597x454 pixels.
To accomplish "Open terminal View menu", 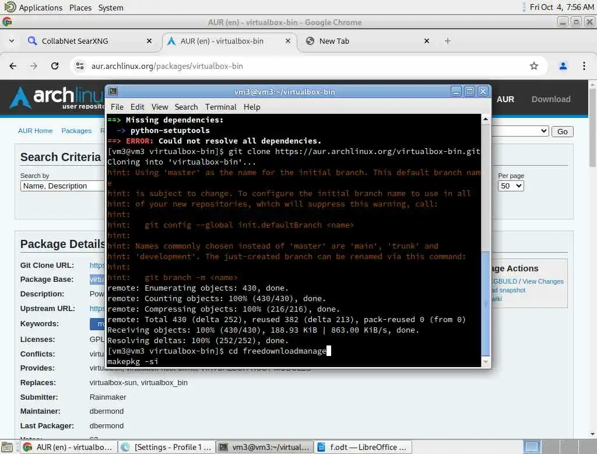I will point(160,107).
